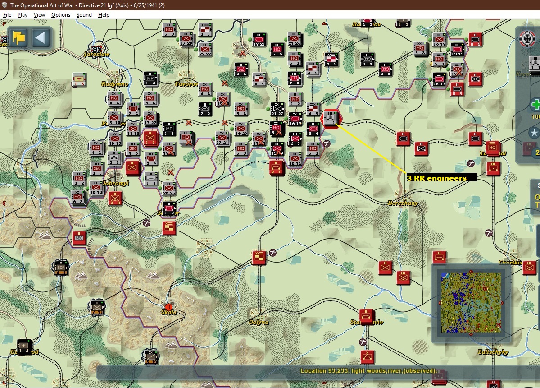Click the minimap bottom scroll arrow
The image size is (540, 388).
click(471, 334)
